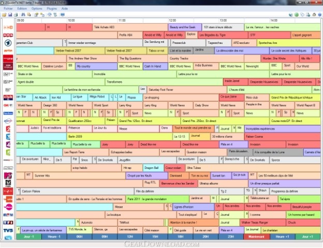The image size is (323, 248).
Task: Click the save floppy disk icon
Action: pyautogui.click(x=10, y=14)
